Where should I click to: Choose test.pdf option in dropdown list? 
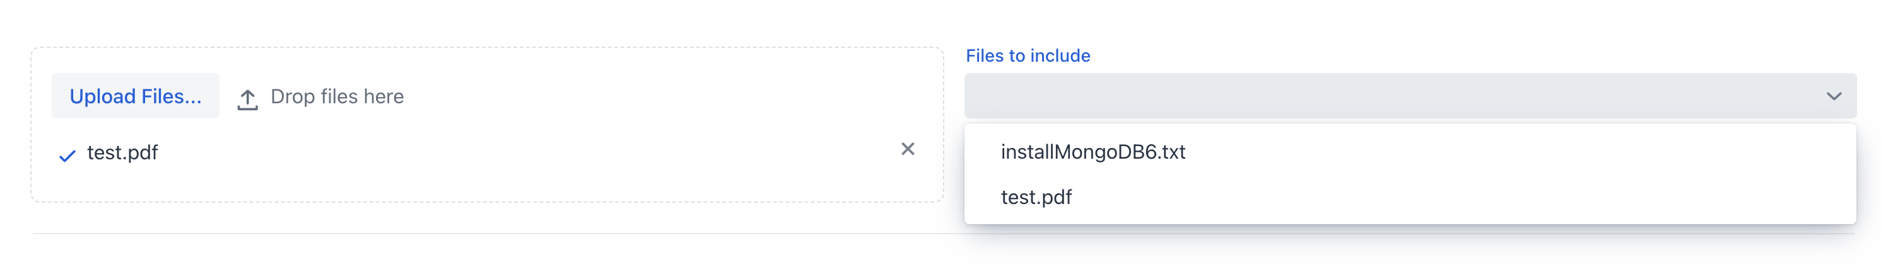(x=1035, y=197)
